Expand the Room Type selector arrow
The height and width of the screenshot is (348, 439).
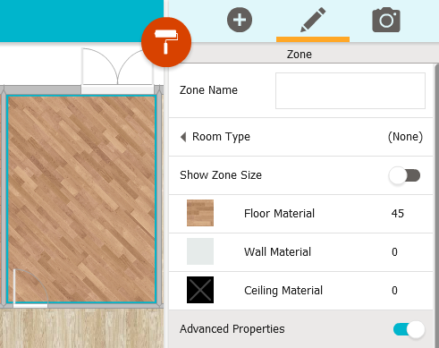[x=183, y=137]
